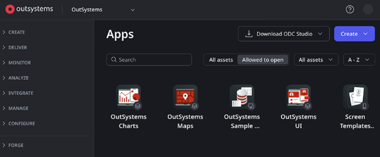
Task: Open the user avatar menu
Action: click(x=368, y=9)
